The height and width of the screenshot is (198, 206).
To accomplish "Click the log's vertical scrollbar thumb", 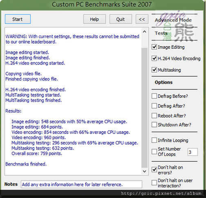I will tap(145, 108).
